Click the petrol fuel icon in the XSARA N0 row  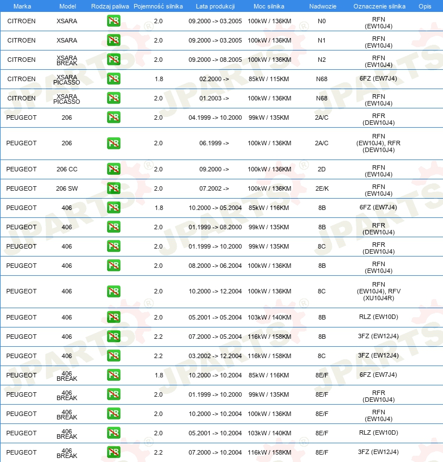coord(113,21)
